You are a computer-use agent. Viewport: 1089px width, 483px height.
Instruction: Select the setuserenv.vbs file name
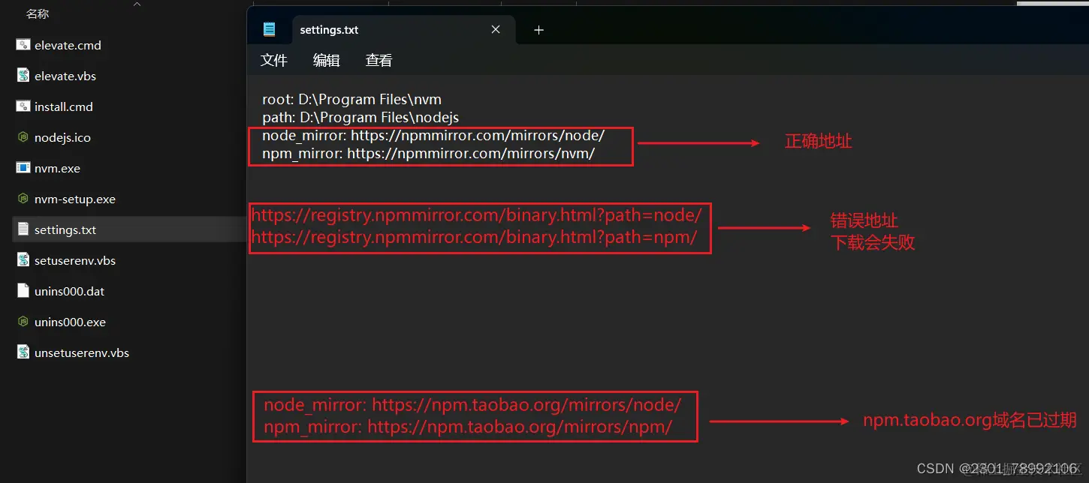click(75, 260)
